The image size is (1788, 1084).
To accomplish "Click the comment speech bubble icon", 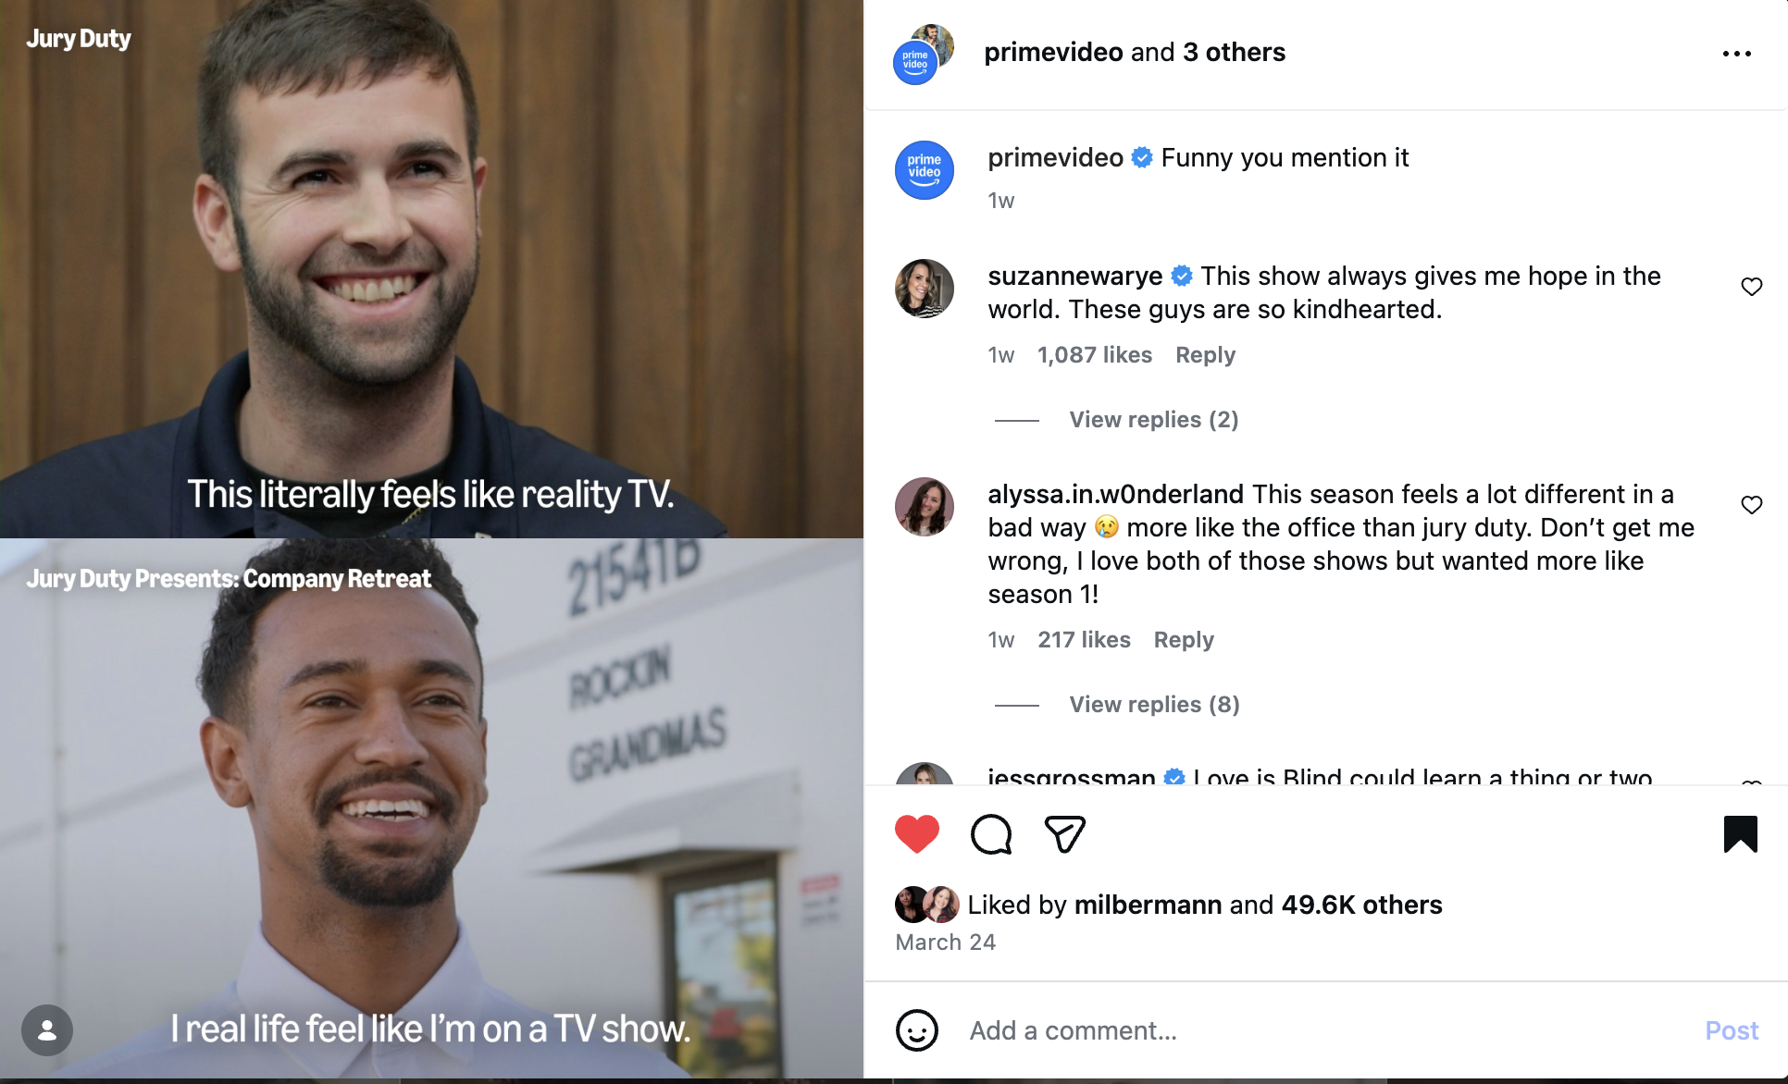I will pyautogui.click(x=991, y=834).
